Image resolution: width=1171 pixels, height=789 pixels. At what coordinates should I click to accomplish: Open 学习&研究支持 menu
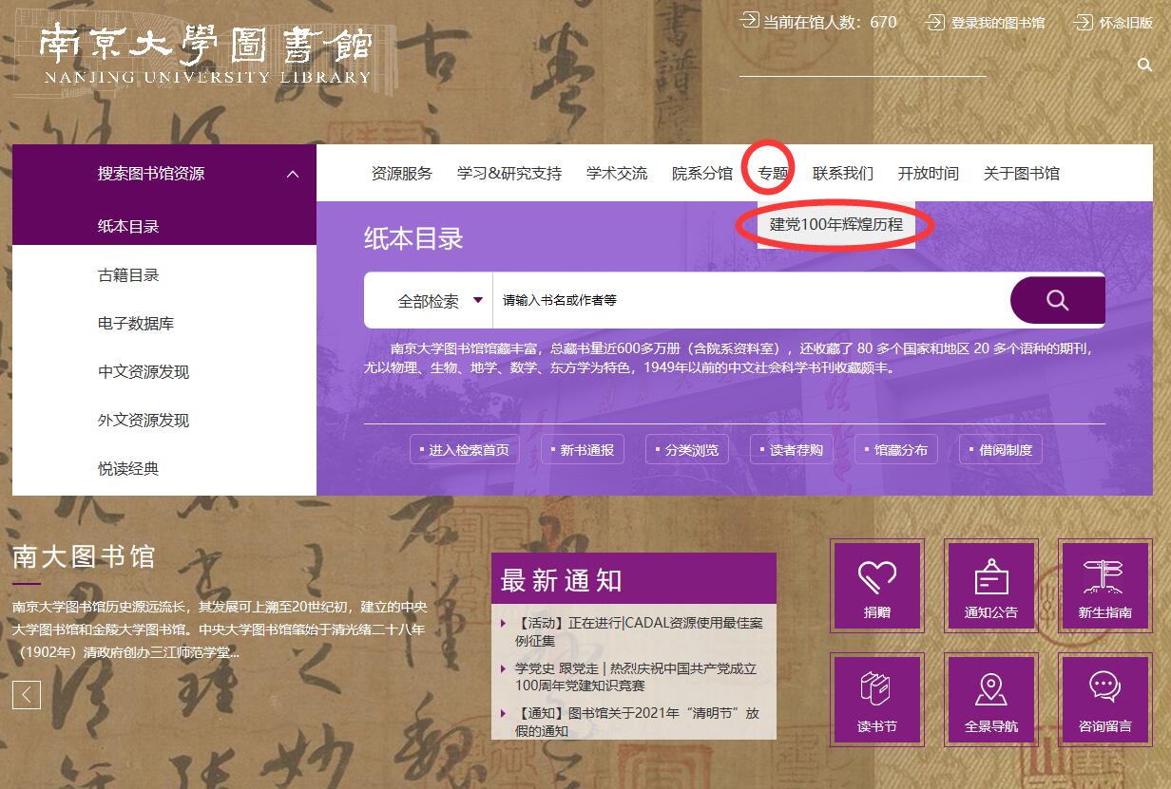pyautogui.click(x=509, y=174)
